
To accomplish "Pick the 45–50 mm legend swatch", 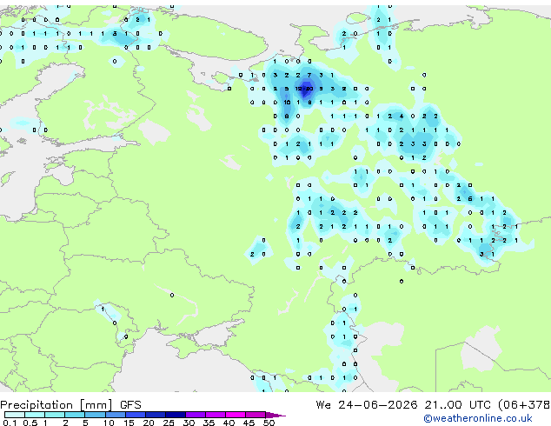I will (x=256, y=415).
